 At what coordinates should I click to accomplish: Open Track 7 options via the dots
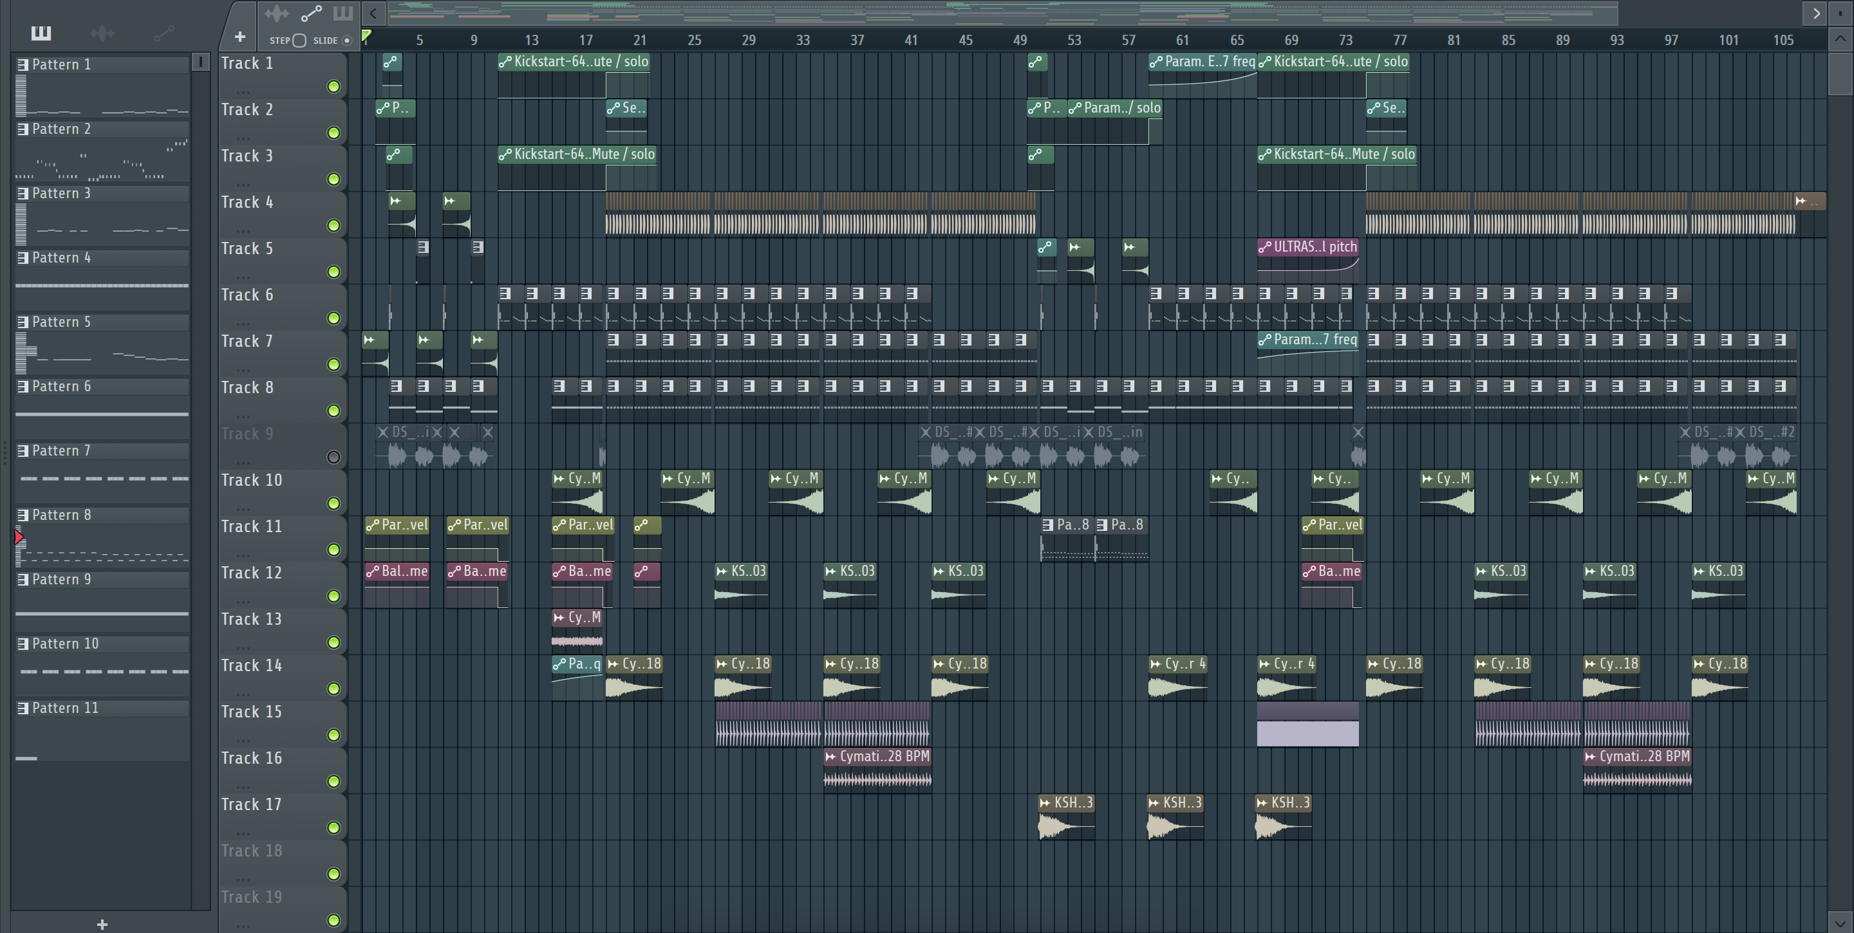point(243,371)
